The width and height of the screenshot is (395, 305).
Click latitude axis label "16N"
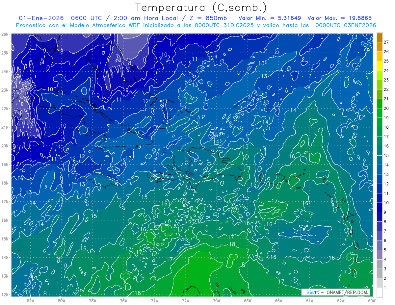5,220
